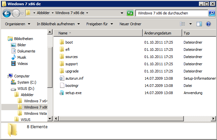Create a Neuer Ordner

point(130,24)
